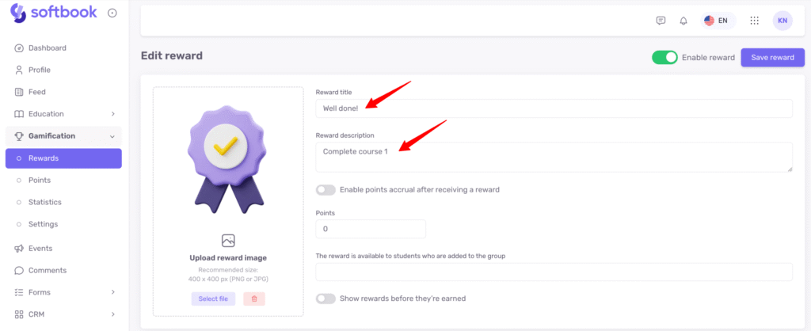
Task: Open the notifications bell
Action: [683, 21]
